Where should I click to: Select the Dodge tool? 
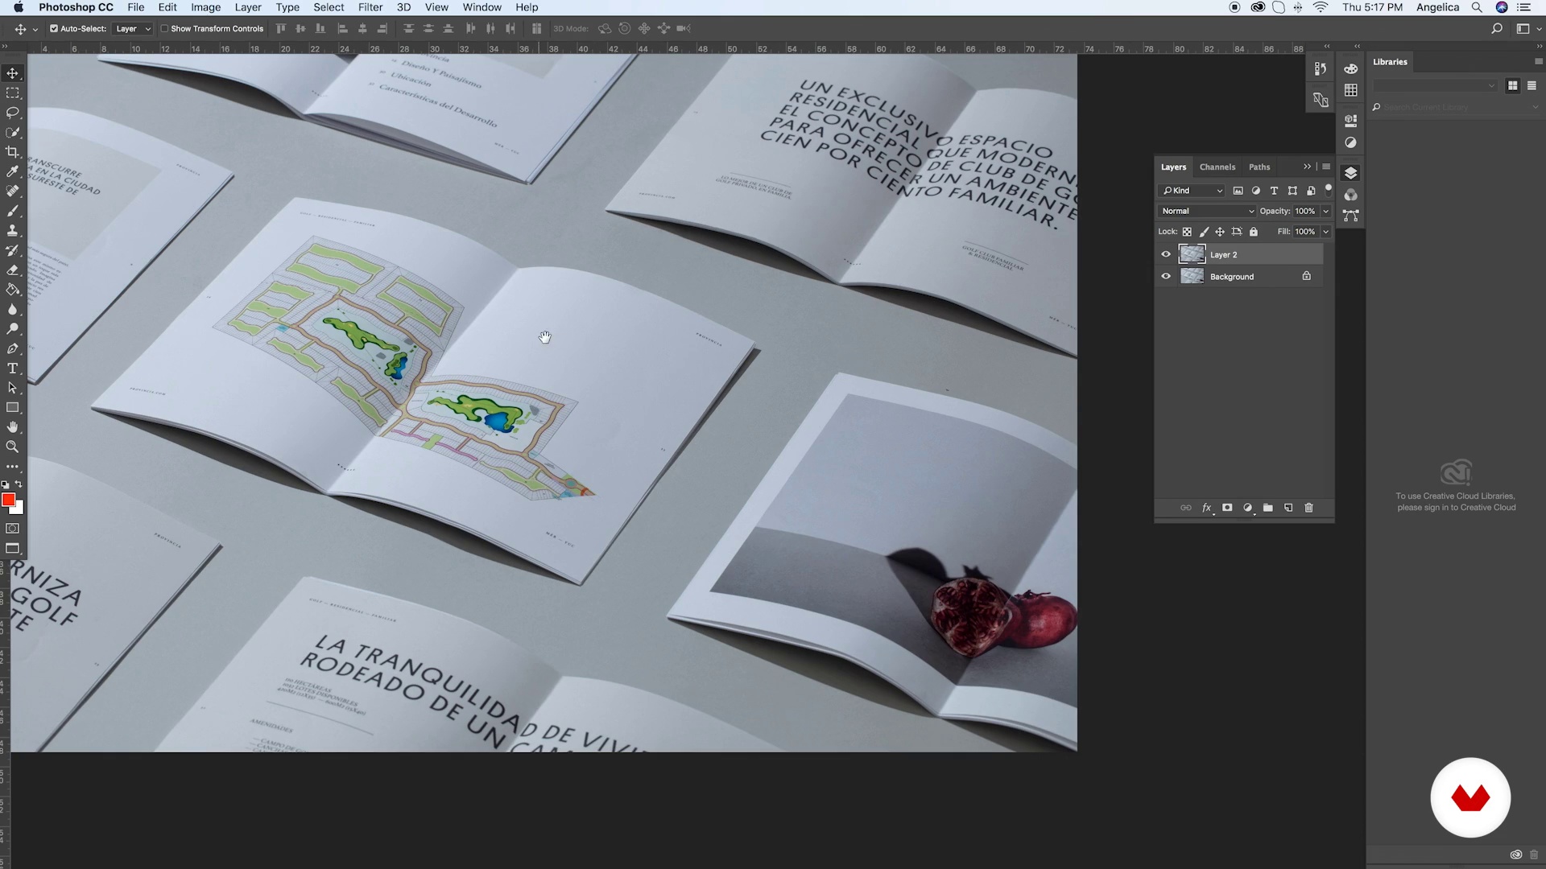coord(13,329)
